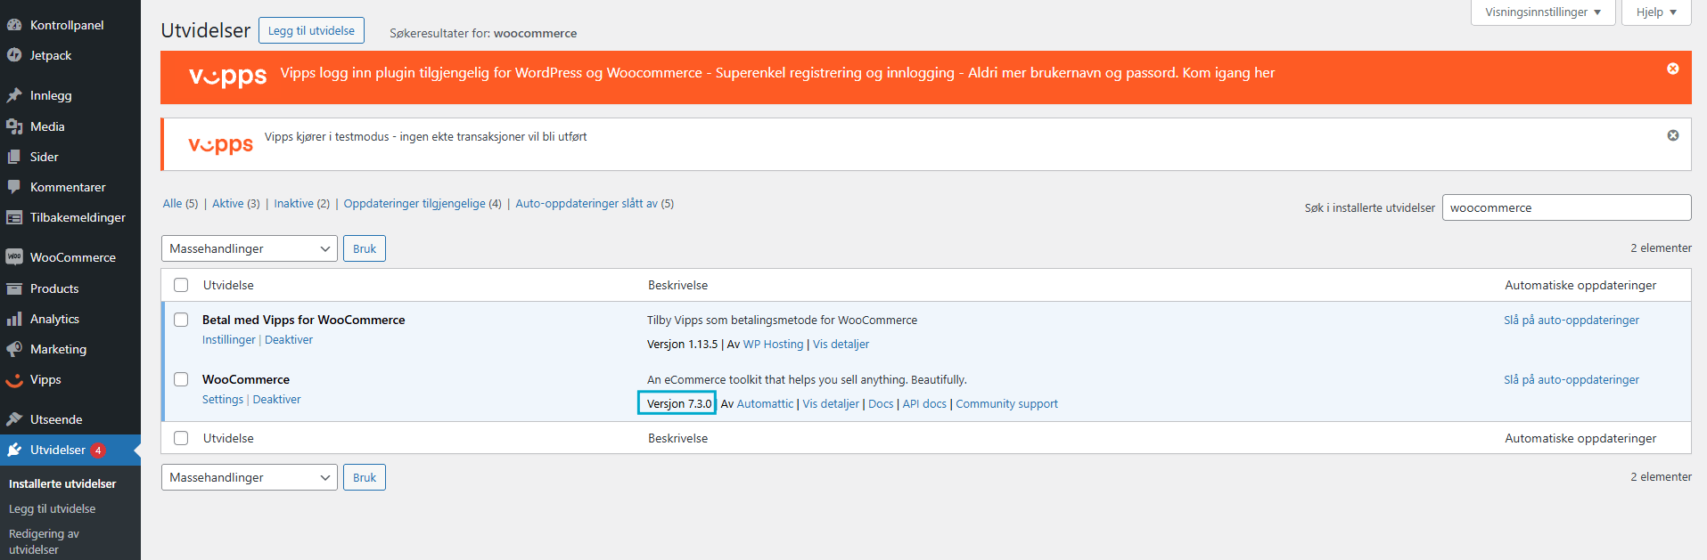The height and width of the screenshot is (560, 1707).
Task: Open Kontrollpanel dashboard icon
Action: pyautogui.click(x=14, y=25)
